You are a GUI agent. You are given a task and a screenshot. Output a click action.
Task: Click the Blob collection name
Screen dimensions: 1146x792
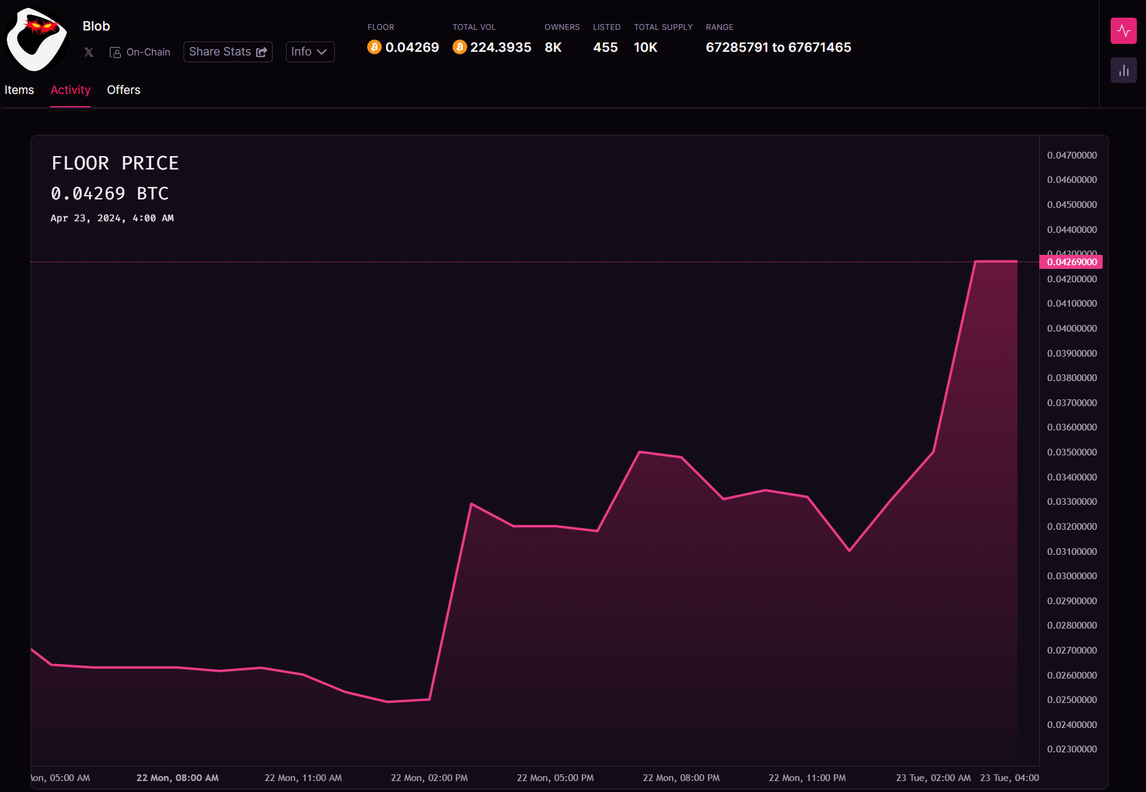coord(96,26)
